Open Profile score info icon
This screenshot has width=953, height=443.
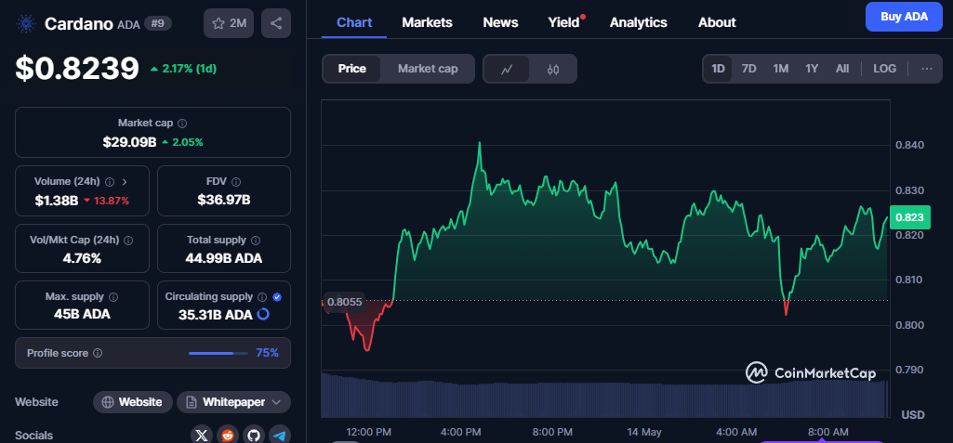98,353
